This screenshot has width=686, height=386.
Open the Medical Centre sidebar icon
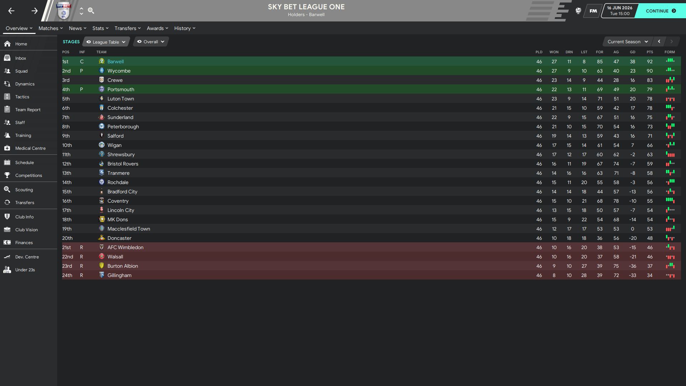click(x=7, y=148)
